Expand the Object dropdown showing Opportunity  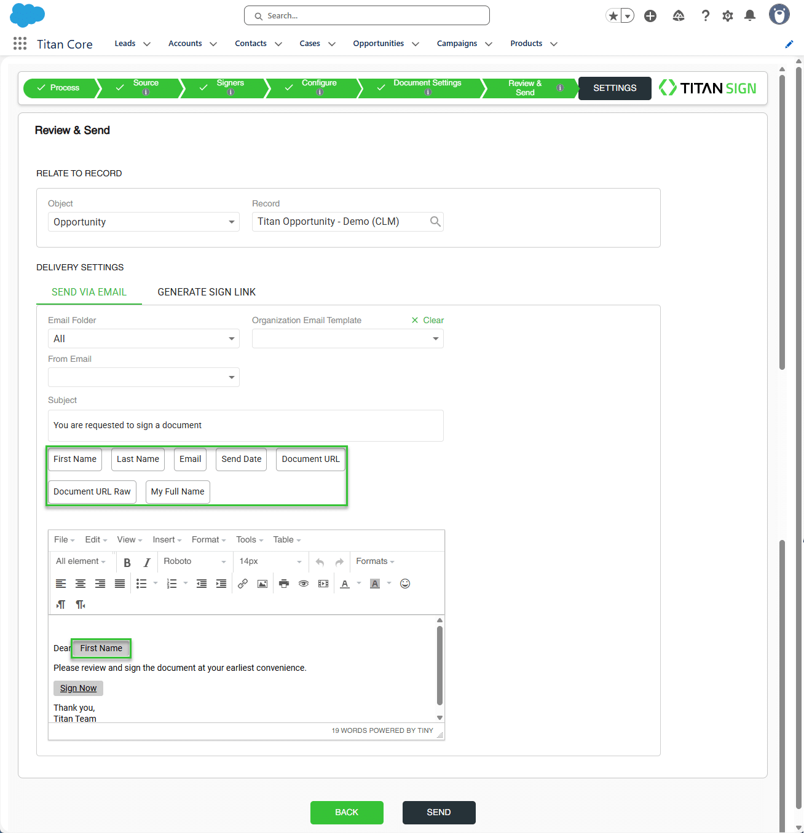tap(144, 222)
